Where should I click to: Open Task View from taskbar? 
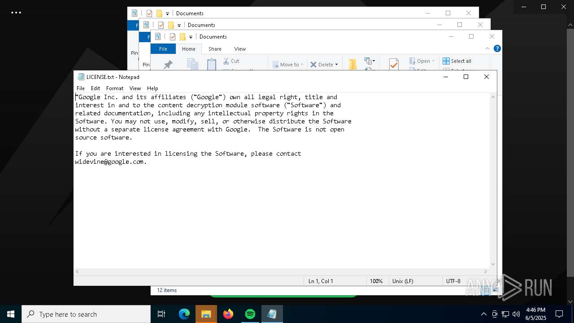click(x=161, y=314)
